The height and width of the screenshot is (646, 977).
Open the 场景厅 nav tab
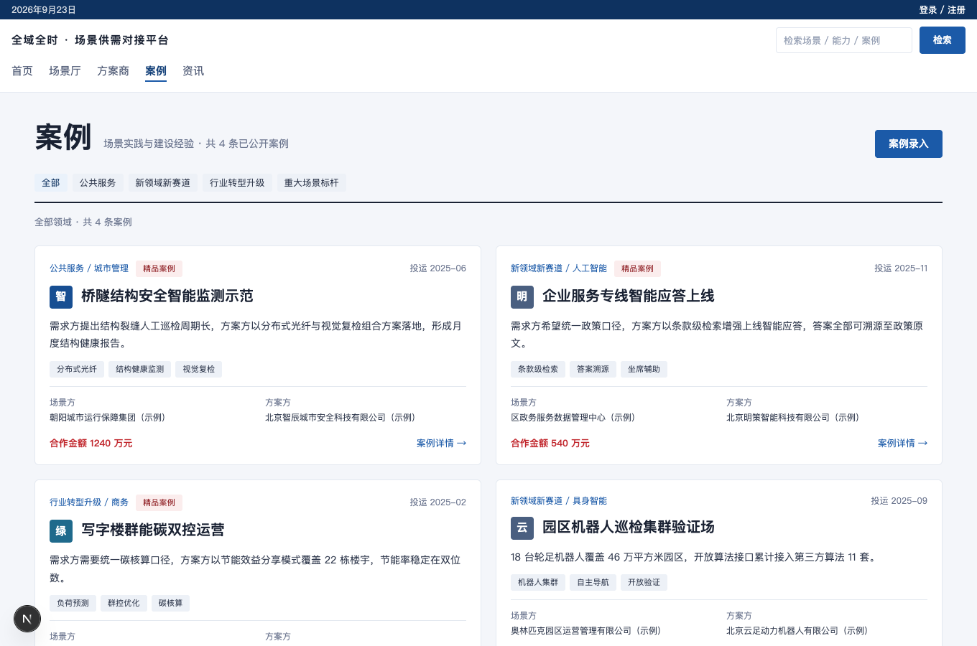tap(65, 71)
